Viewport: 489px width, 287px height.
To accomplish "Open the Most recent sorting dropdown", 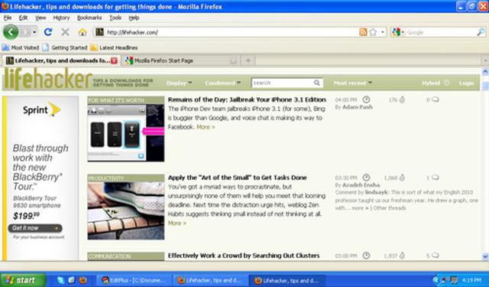I will 353,83.
